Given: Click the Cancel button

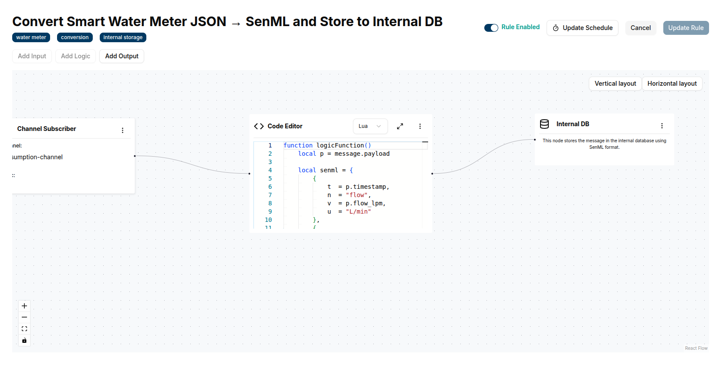Looking at the screenshot, I should 640,28.
